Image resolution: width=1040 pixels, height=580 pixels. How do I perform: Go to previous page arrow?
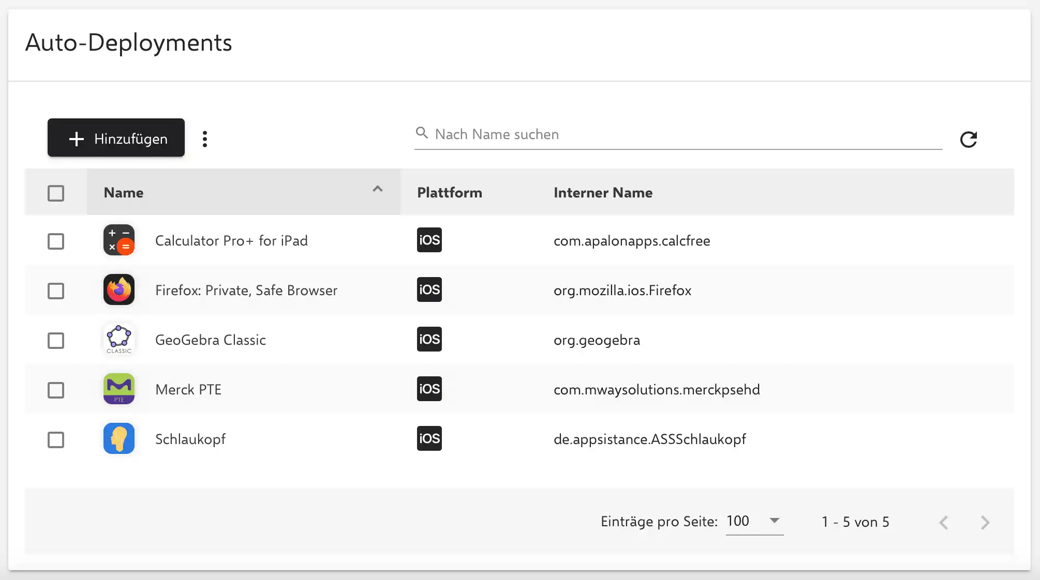(944, 522)
